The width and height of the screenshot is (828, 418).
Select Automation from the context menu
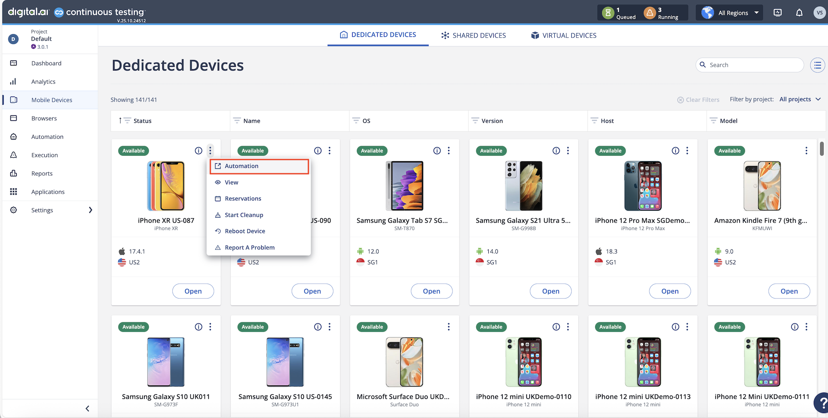(242, 166)
